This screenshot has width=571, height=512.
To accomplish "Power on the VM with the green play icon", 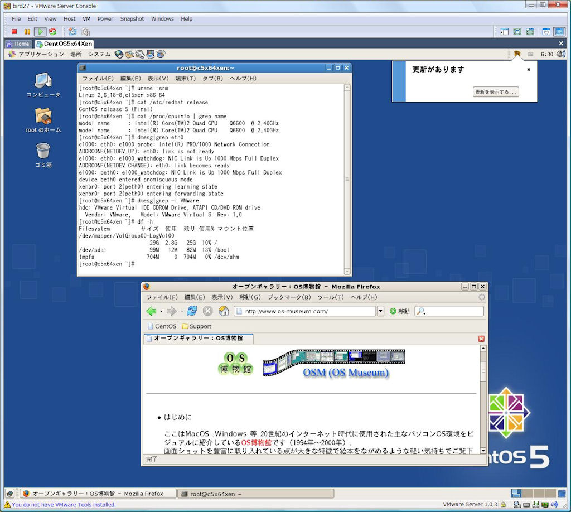I will pos(40,32).
